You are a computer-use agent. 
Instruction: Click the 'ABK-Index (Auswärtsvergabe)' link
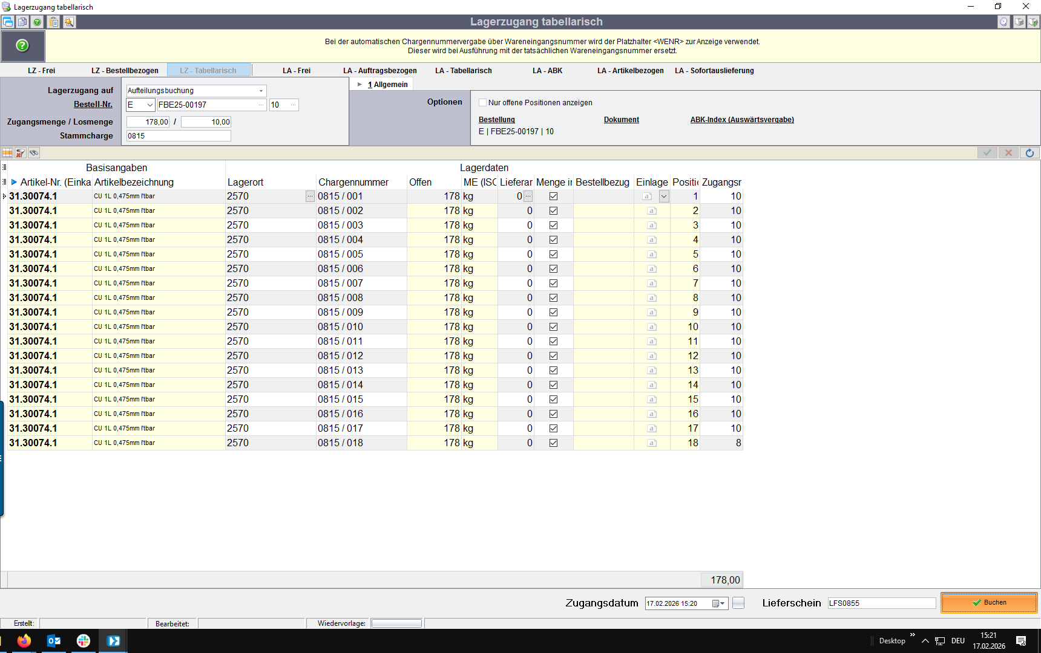point(741,120)
